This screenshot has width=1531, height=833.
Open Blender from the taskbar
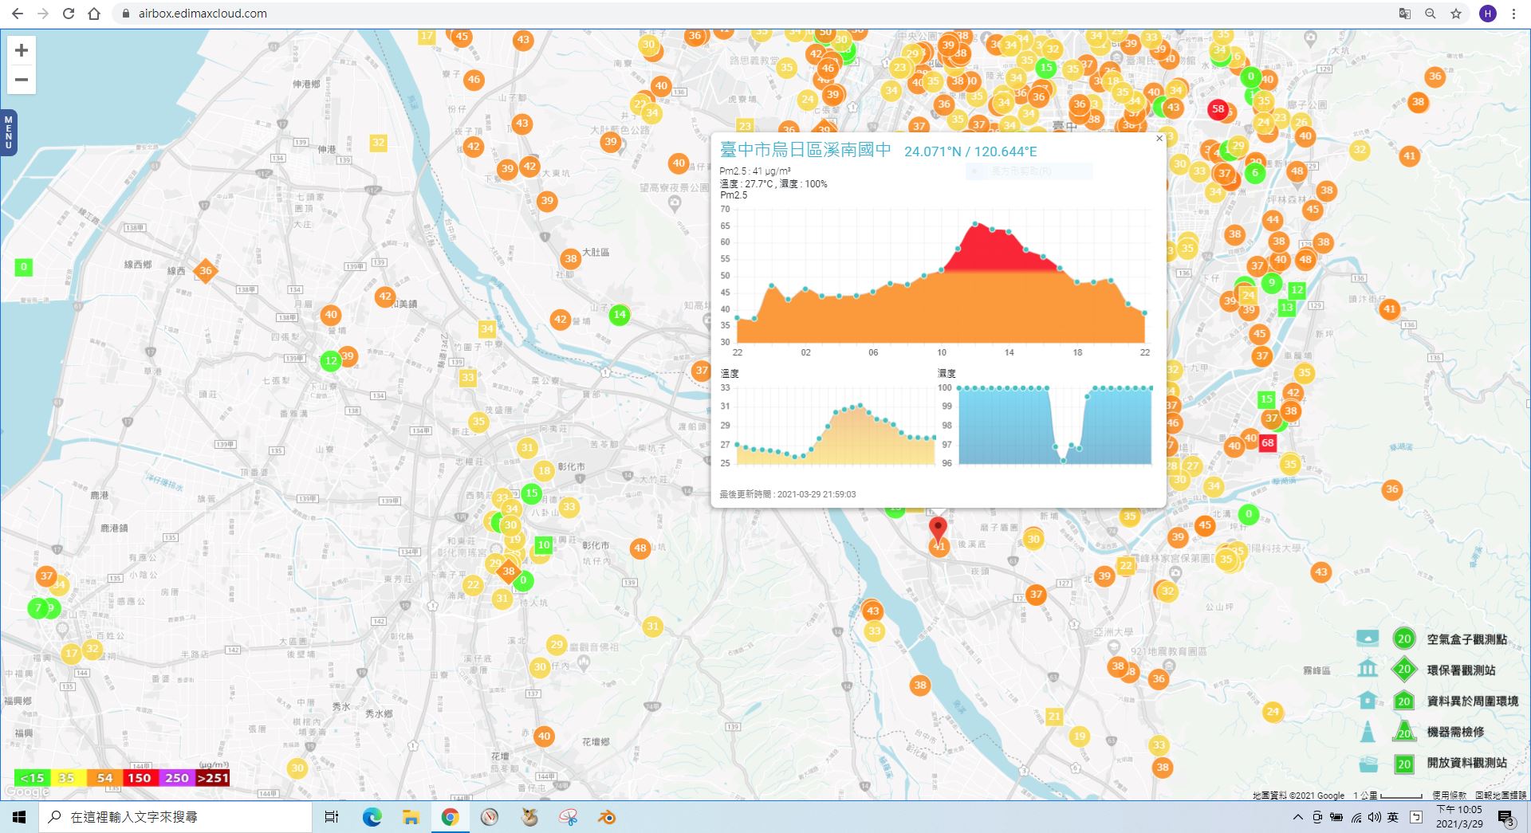click(607, 817)
